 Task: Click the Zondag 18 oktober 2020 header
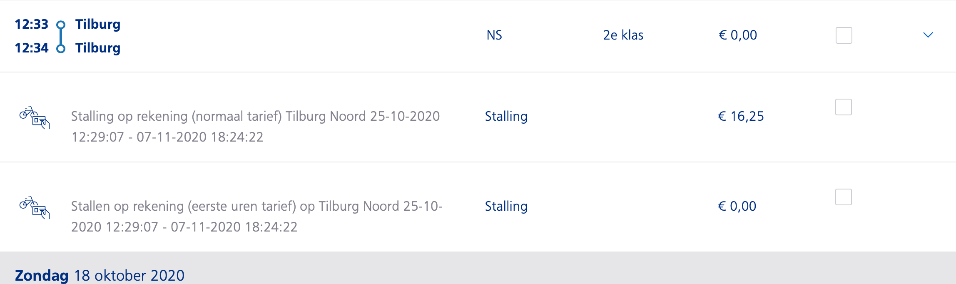click(x=100, y=275)
